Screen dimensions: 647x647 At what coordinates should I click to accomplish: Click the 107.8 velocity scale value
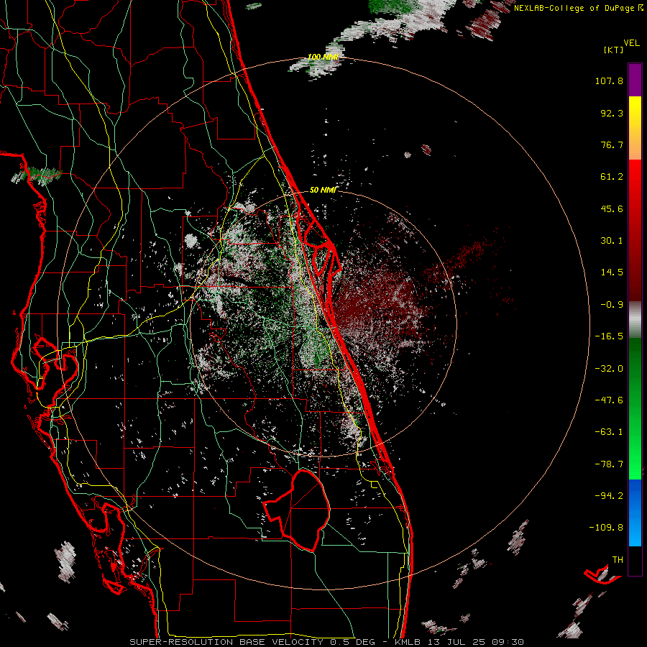[609, 81]
